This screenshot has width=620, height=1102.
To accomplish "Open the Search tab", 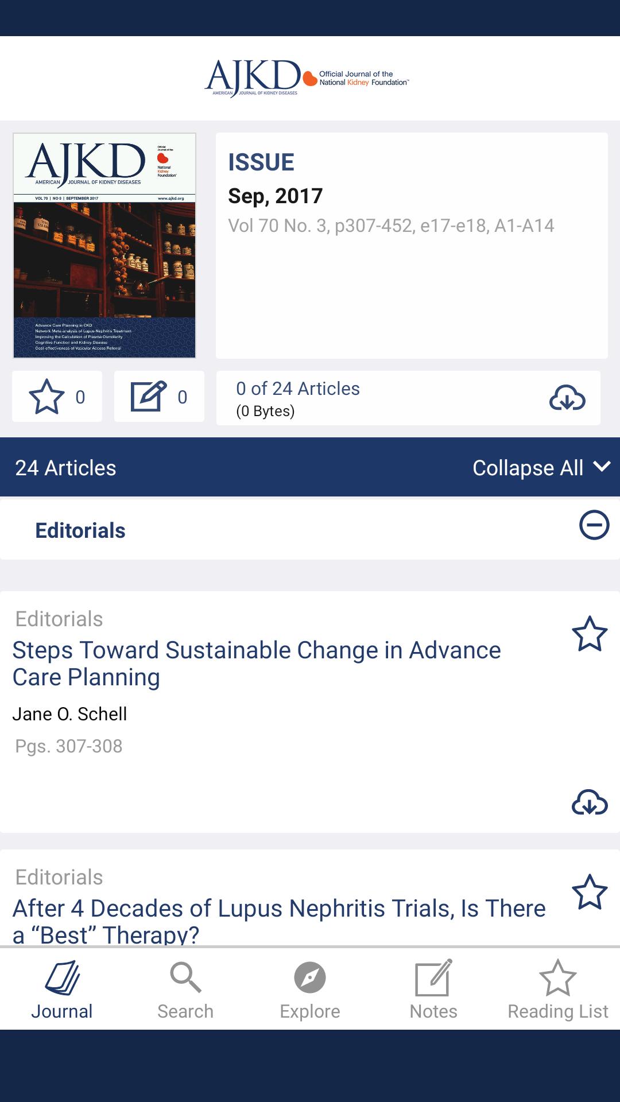I will point(185,991).
